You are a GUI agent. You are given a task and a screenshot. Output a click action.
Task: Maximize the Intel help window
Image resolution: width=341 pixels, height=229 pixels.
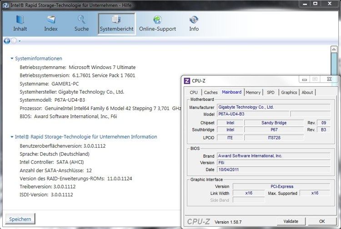[x=315, y=4]
